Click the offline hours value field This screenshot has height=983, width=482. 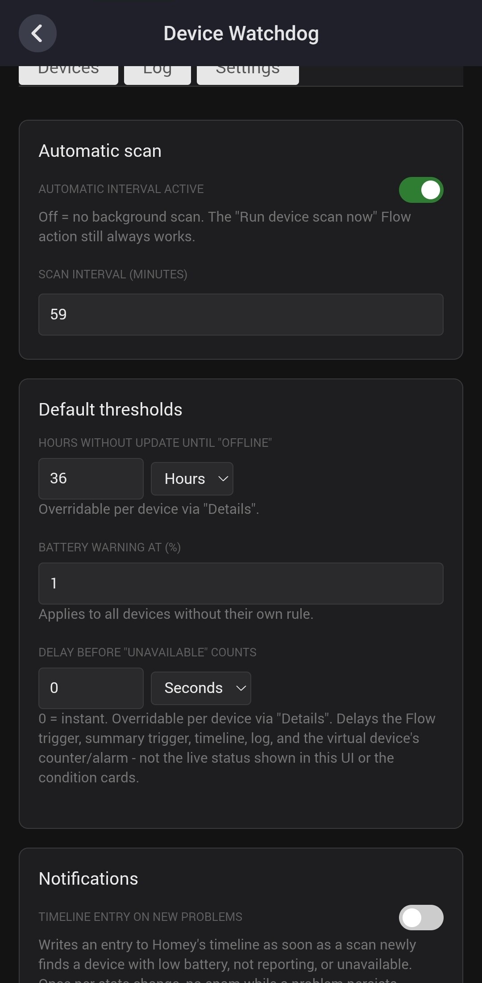(x=91, y=479)
